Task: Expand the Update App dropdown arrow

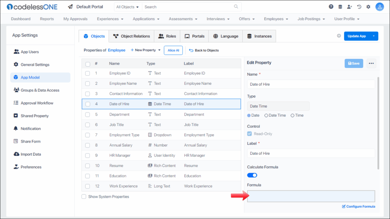Action: [x=374, y=36]
